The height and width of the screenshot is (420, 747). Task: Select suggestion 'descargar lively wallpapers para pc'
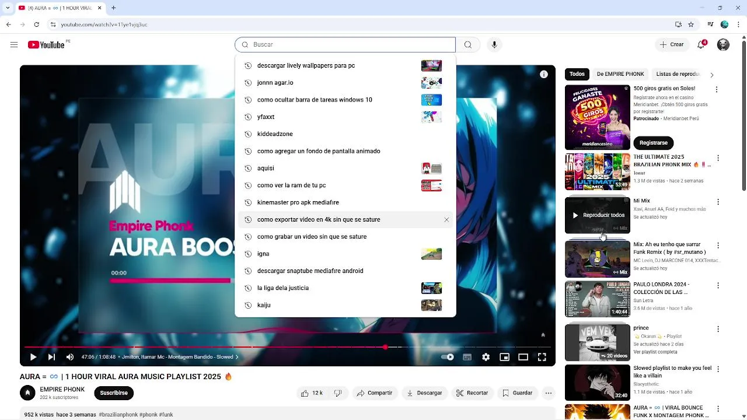[345, 65]
